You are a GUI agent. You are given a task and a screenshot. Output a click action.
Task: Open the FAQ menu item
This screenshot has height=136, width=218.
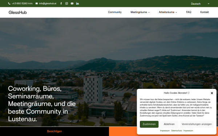coord(189,12)
